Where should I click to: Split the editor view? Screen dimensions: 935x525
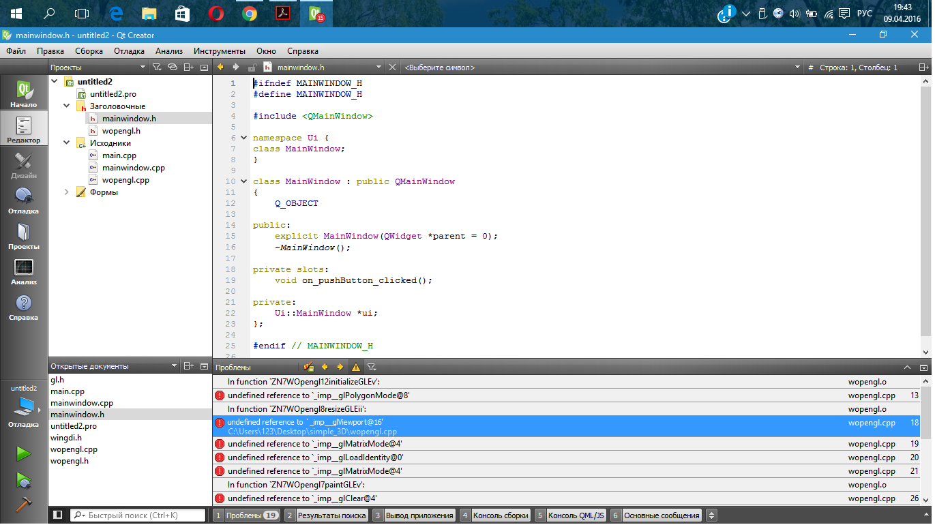coord(923,67)
